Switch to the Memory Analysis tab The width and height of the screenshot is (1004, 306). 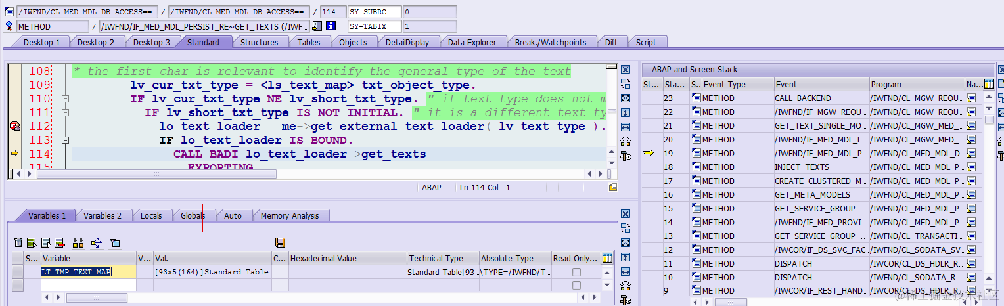pyautogui.click(x=290, y=215)
